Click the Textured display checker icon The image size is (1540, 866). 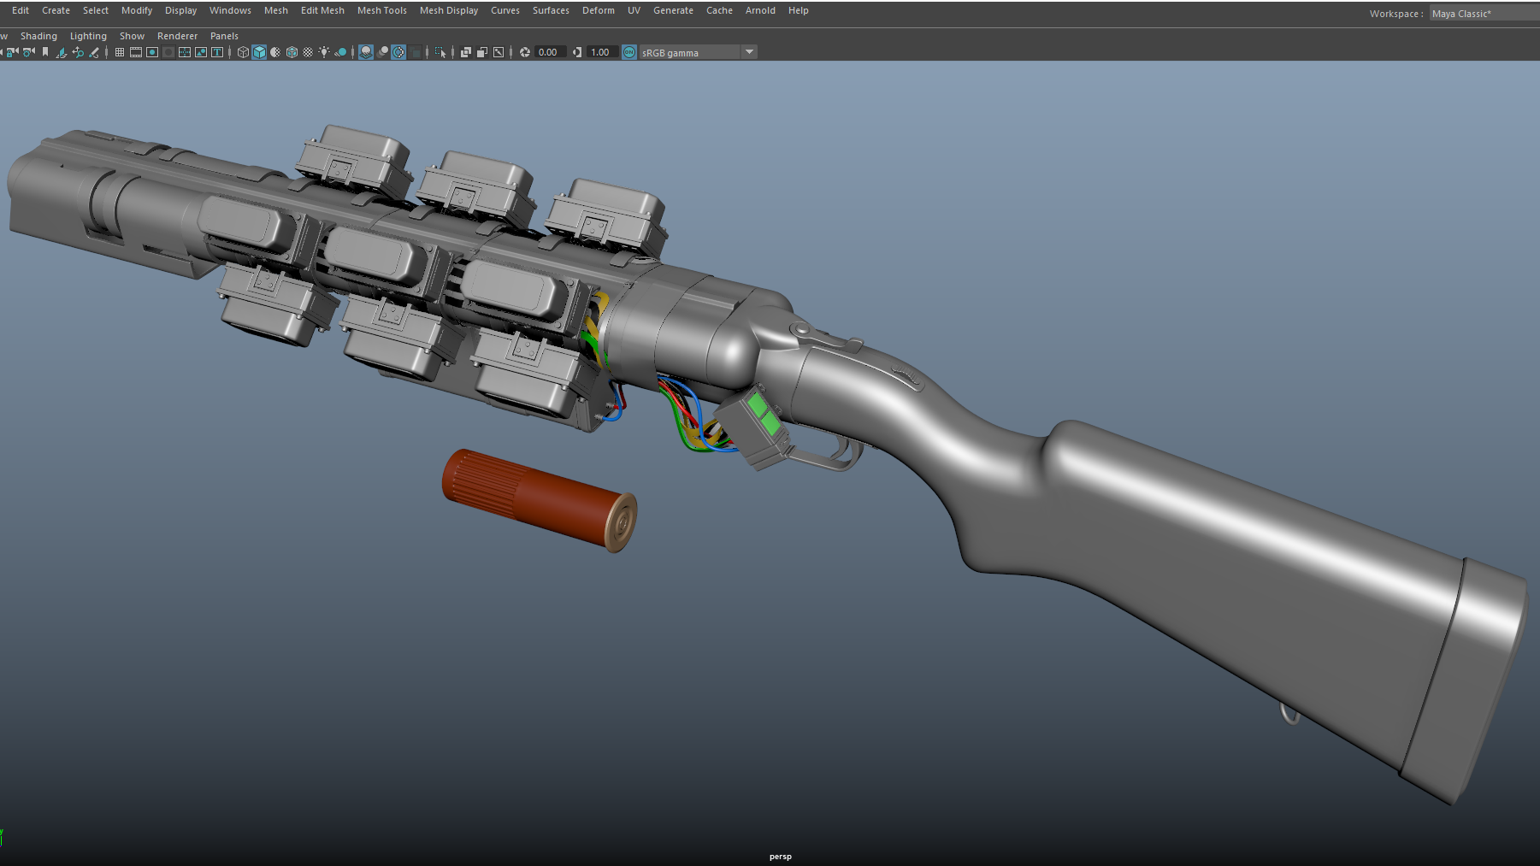click(x=308, y=52)
